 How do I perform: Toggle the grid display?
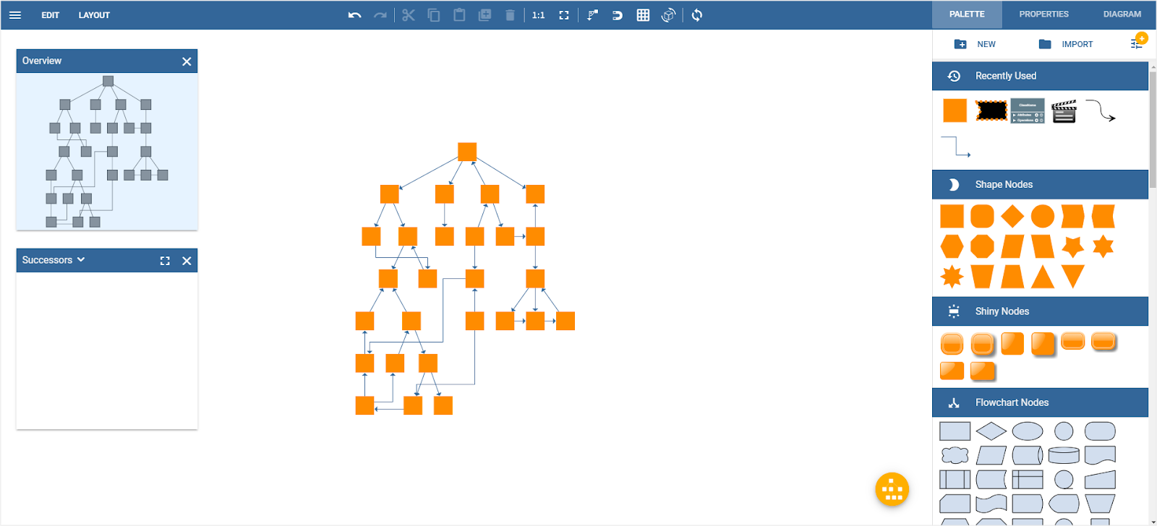tap(643, 14)
